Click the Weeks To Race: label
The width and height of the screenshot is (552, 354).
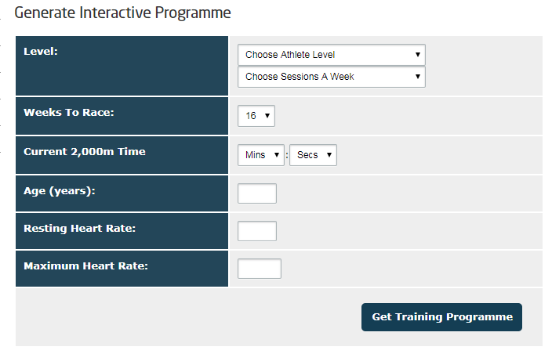69,113
